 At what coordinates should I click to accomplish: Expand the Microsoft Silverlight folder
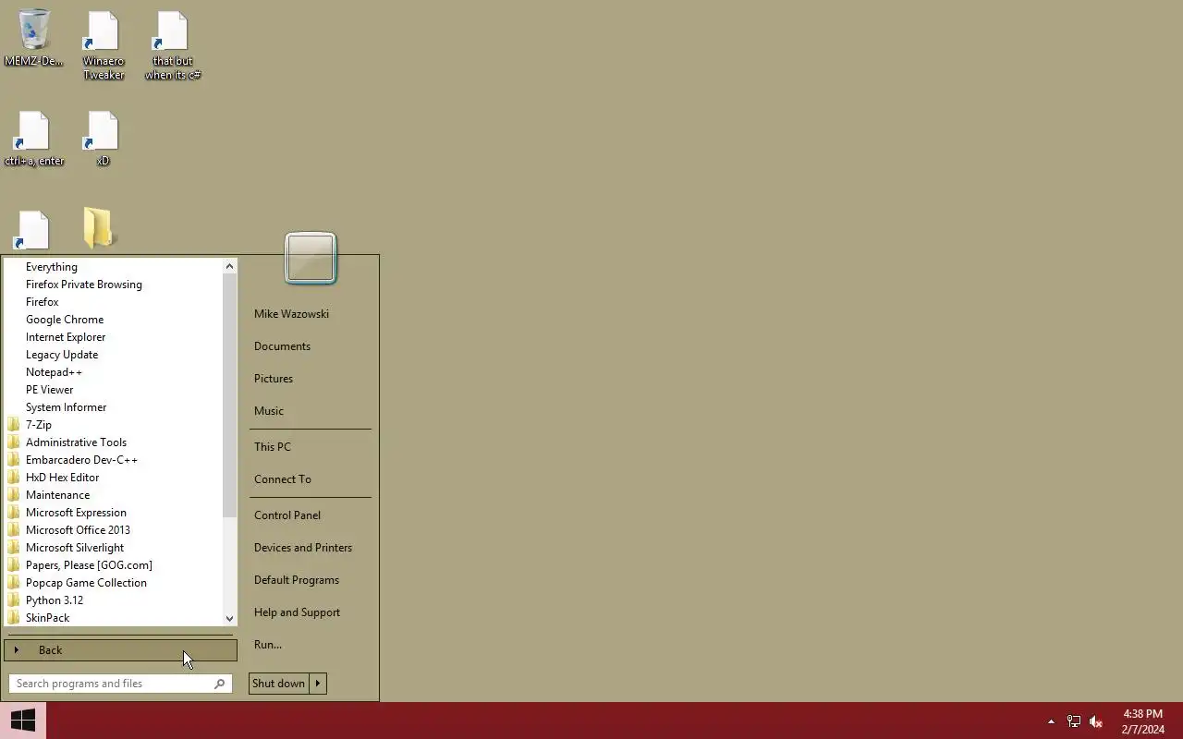[x=114, y=548]
